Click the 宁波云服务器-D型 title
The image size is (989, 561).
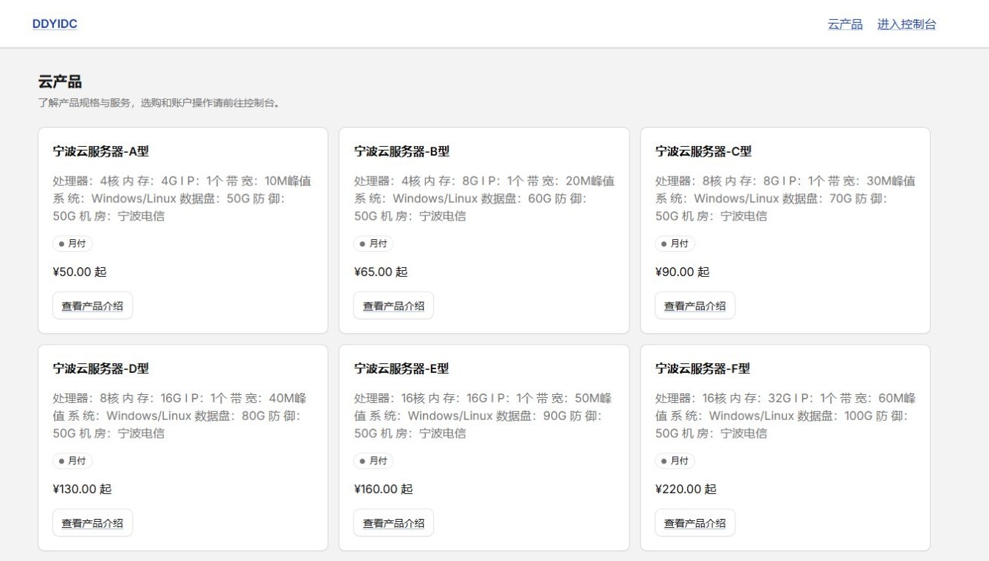[100, 368]
